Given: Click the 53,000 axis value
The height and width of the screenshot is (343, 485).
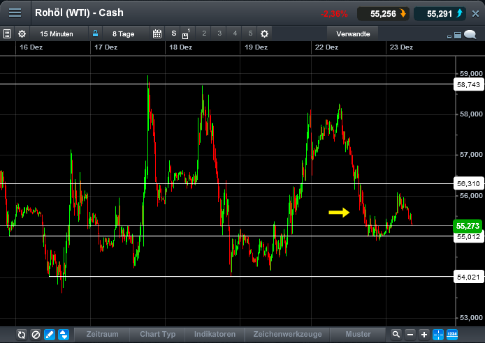Looking at the screenshot, I should pyautogui.click(x=471, y=318).
